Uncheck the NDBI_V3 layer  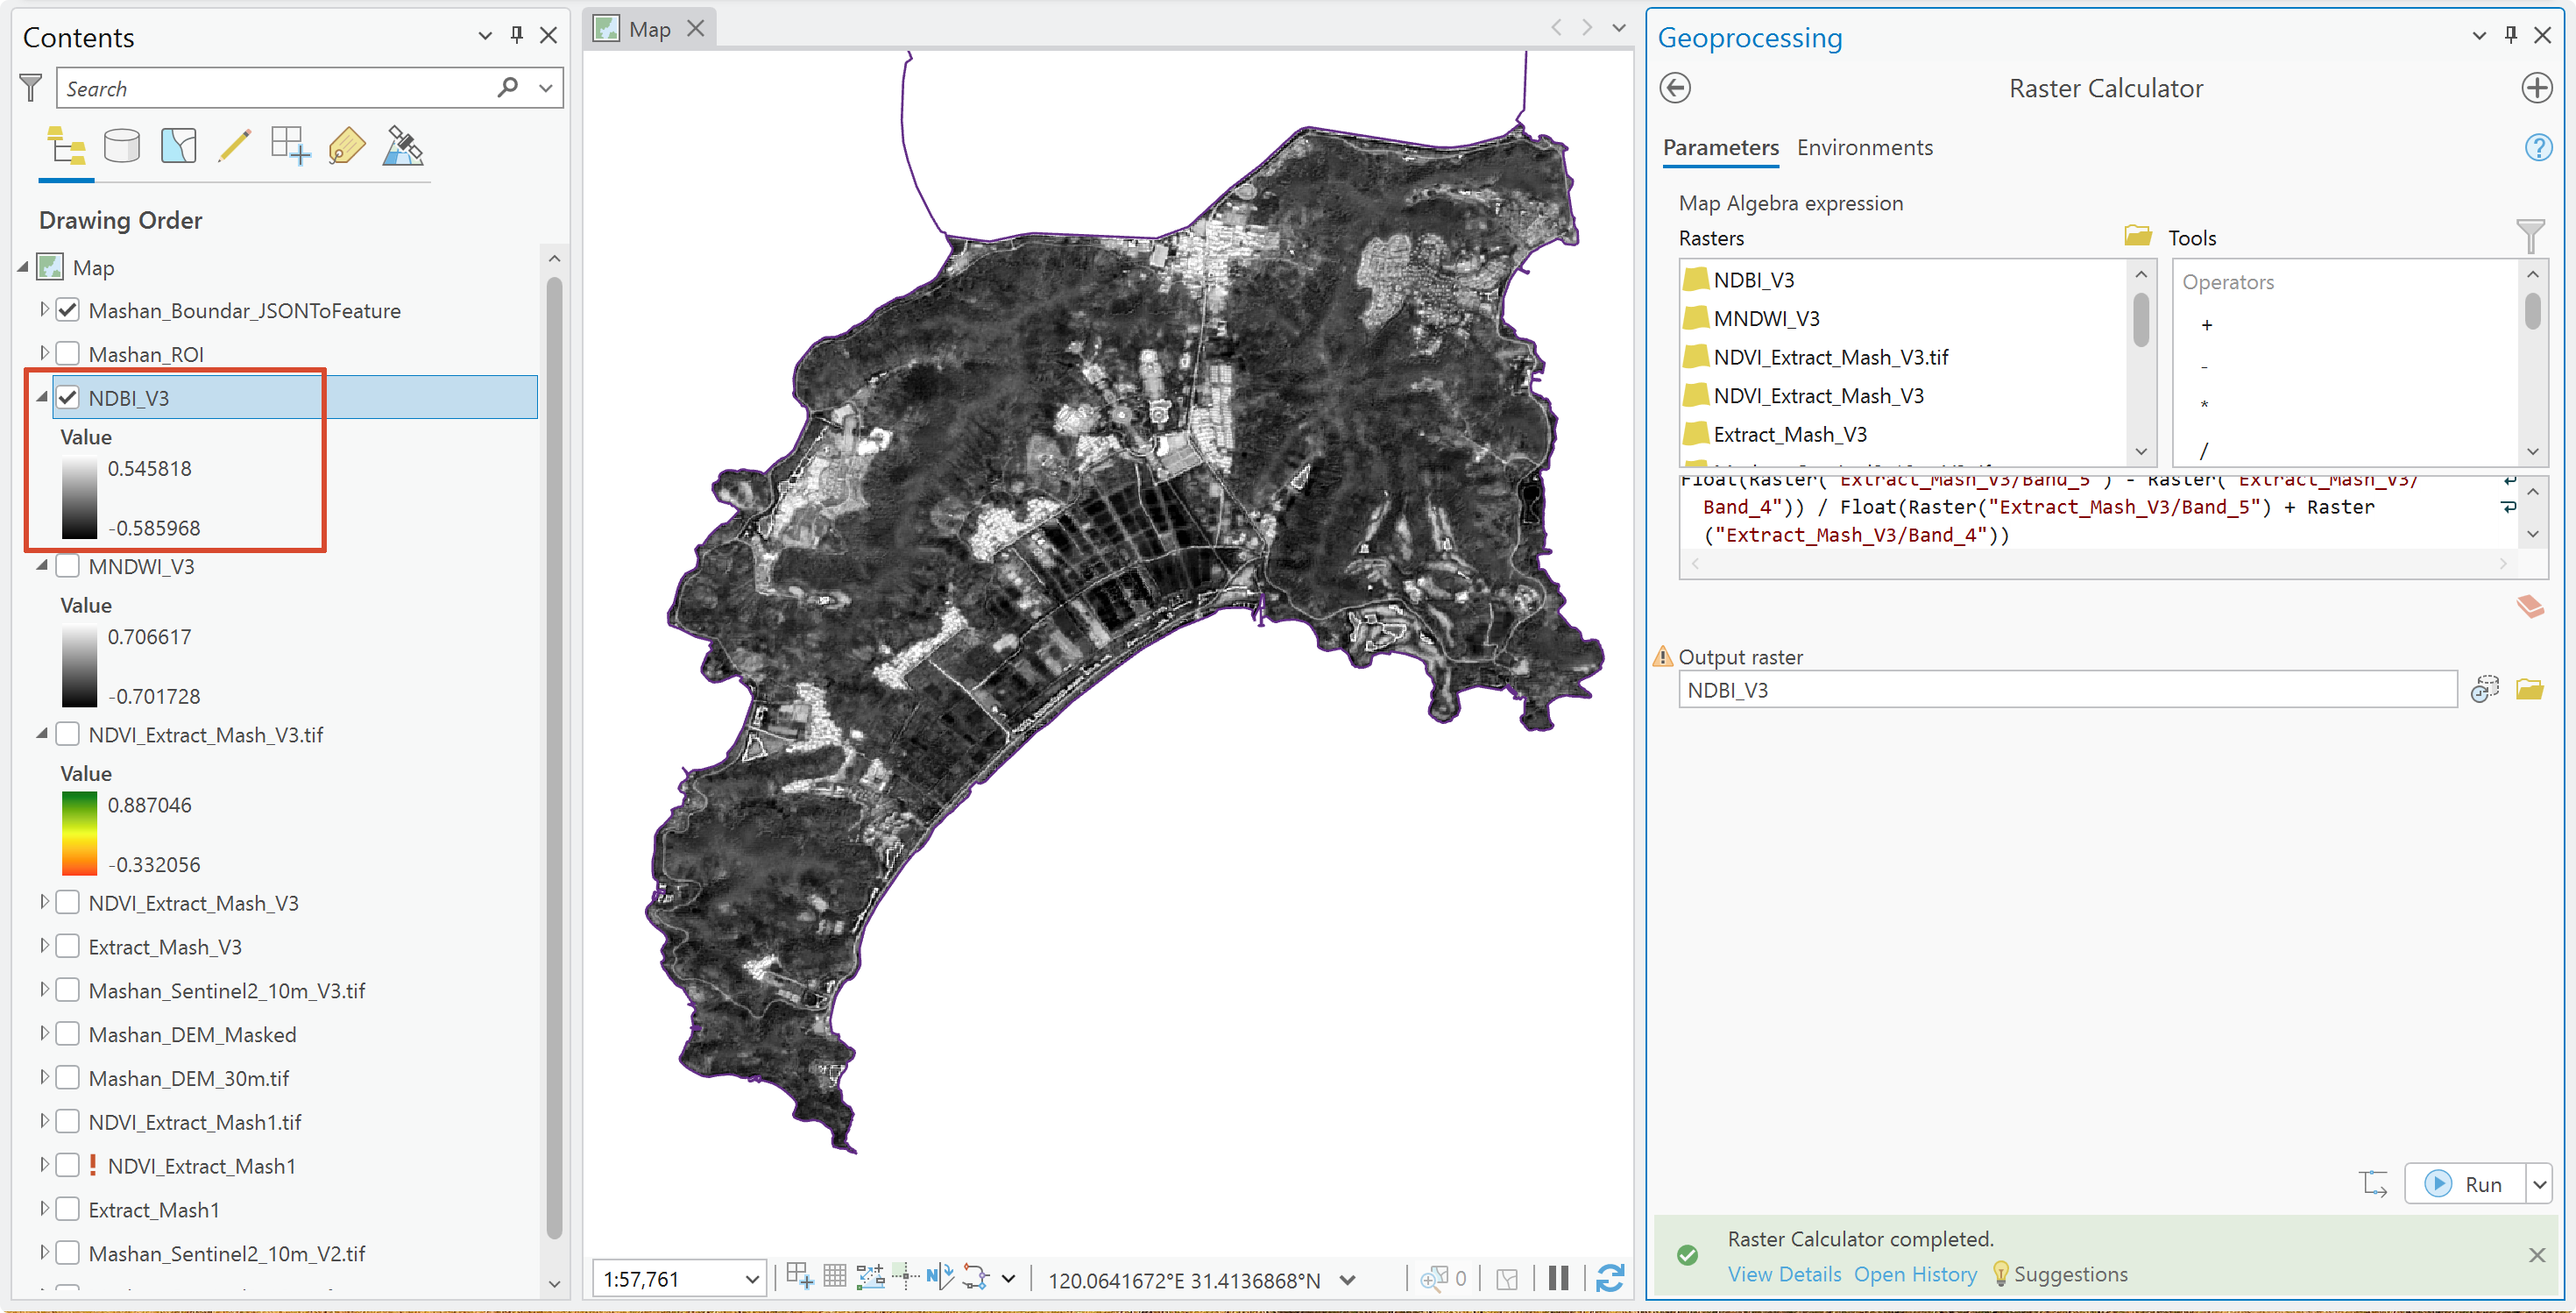click(68, 397)
